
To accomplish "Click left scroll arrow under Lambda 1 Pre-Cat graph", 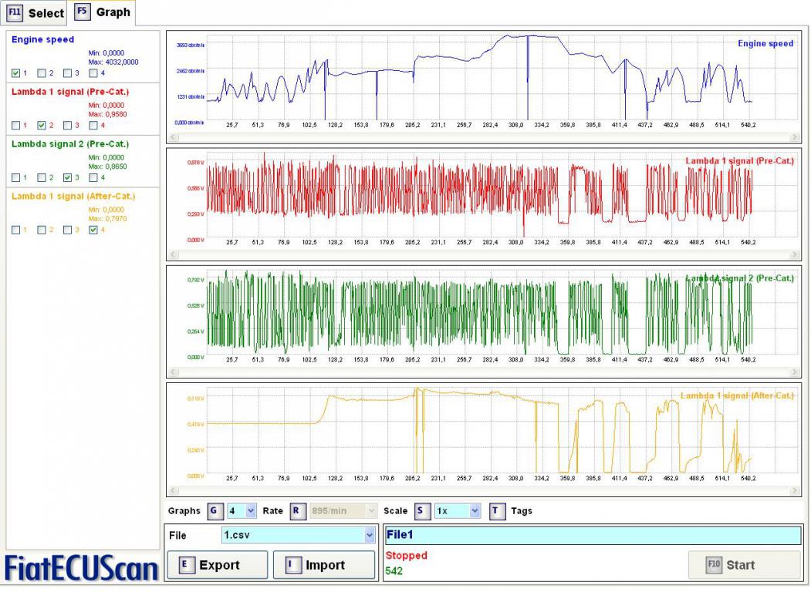I will click(x=174, y=254).
